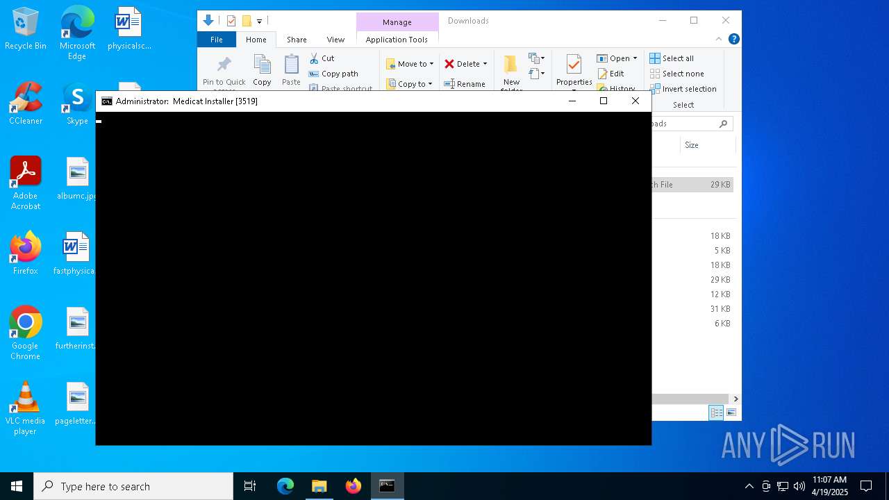Open the volume control in system tray
The width and height of the screenshot is (889, 500).
[799, 486]
